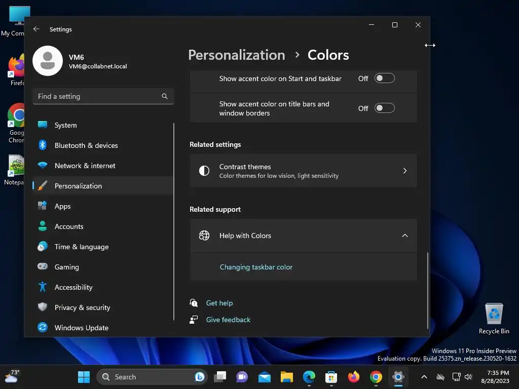The image size is (519, 389).
Task: Open the Google Chrome desktop shortcut
Action: (x=15, y=123)
